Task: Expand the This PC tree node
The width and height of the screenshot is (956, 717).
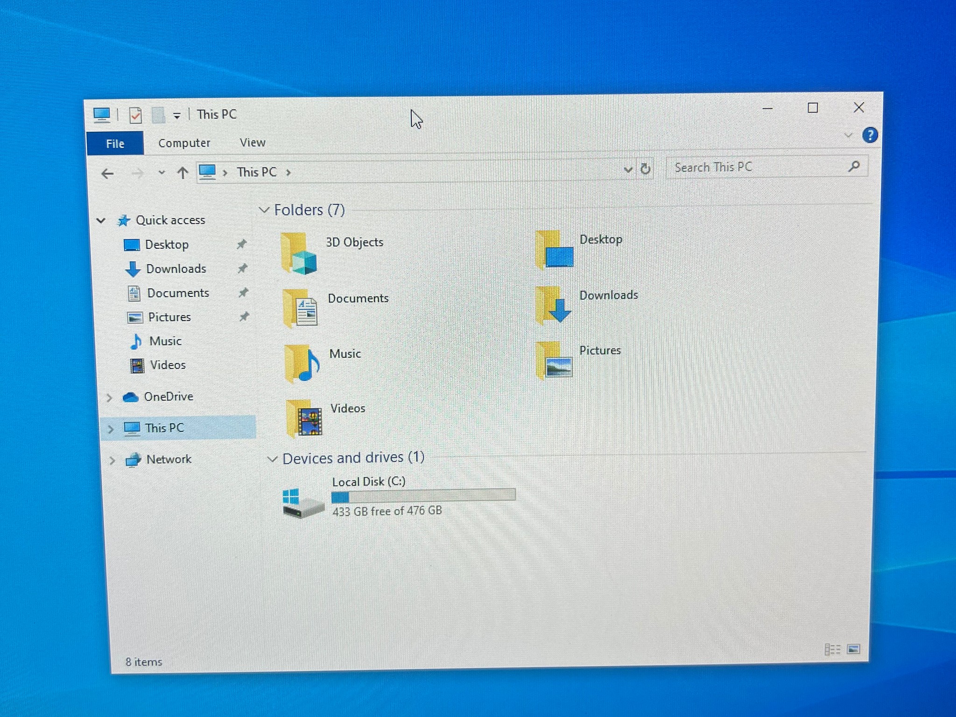Action: tap(111, 429)
